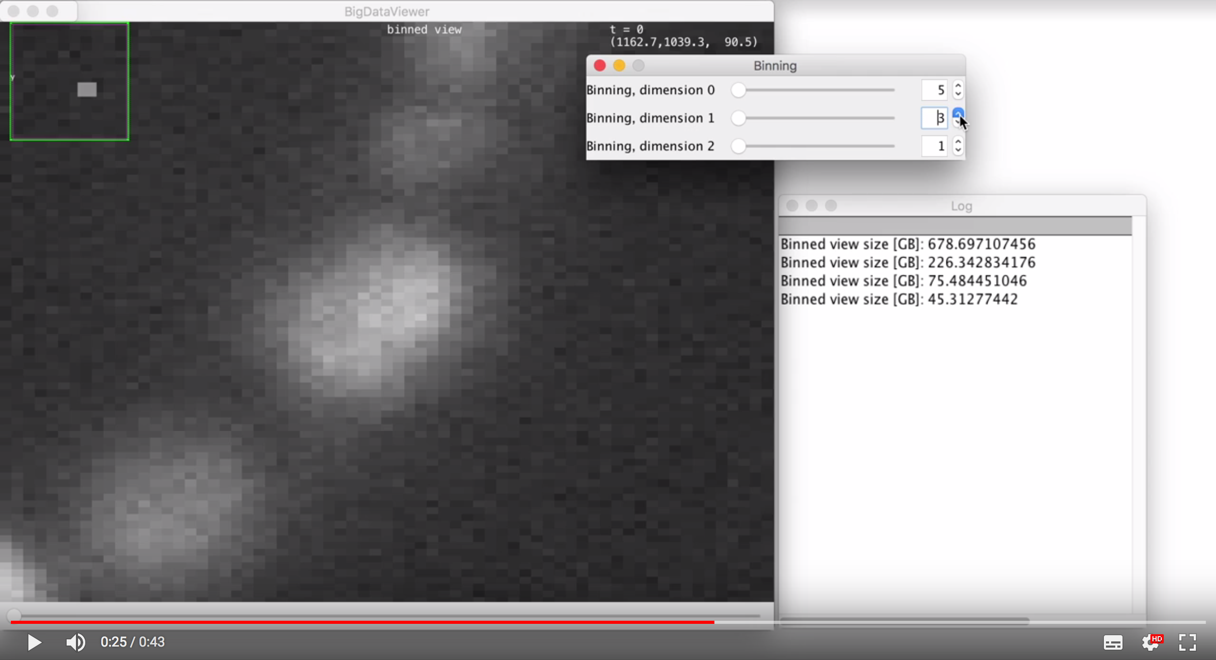Image resolution: width=1216 pixels, height=660 pixels.
Task: Click the Binning dimension 2 slider handle
Action: [x=738, y=146]
